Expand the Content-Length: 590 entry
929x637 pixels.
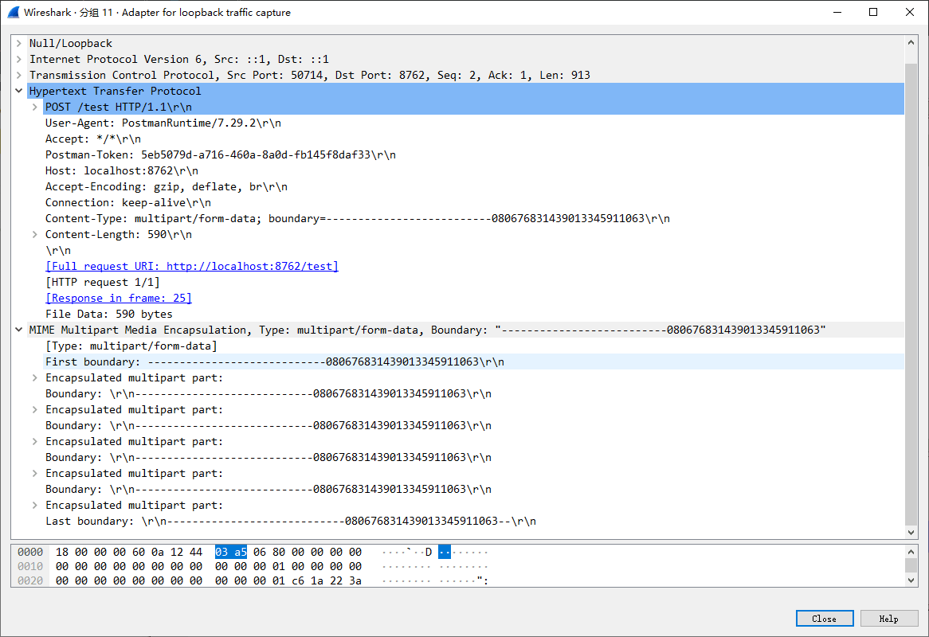click(35, 234)
